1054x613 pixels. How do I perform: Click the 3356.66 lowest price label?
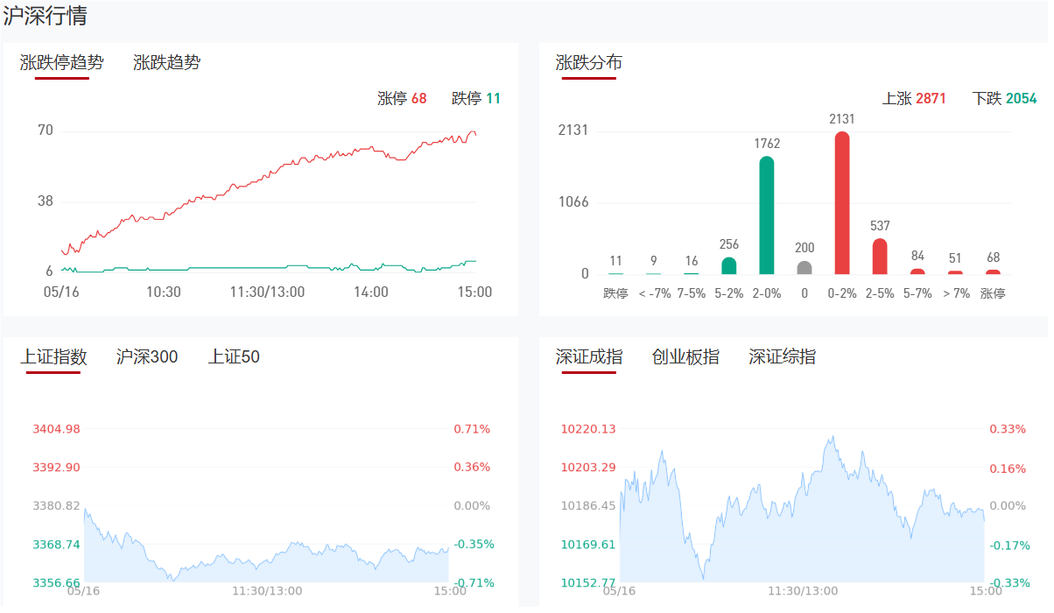coord(56,583)
